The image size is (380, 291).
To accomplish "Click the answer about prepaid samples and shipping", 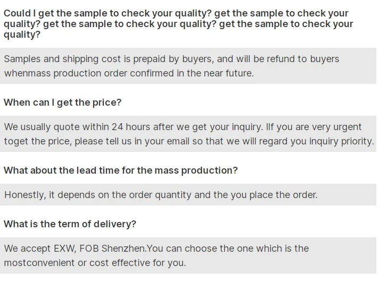I will click(171, 66).
